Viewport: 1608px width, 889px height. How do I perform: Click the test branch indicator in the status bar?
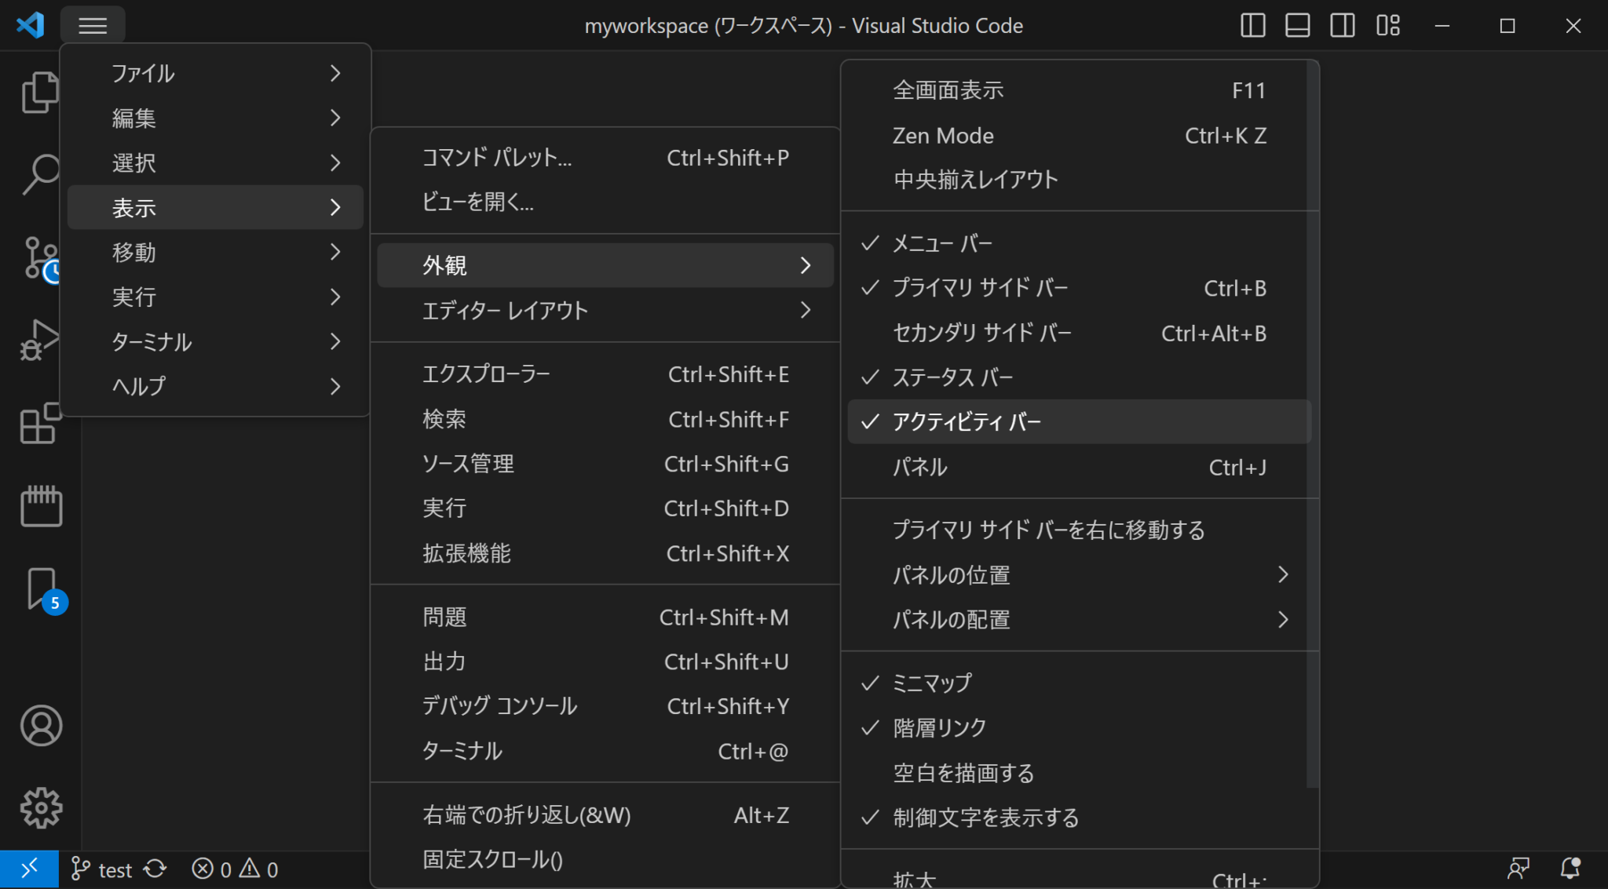click(102, 869)
